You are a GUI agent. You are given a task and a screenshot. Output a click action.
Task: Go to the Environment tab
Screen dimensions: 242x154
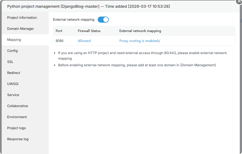click(17, 117)
